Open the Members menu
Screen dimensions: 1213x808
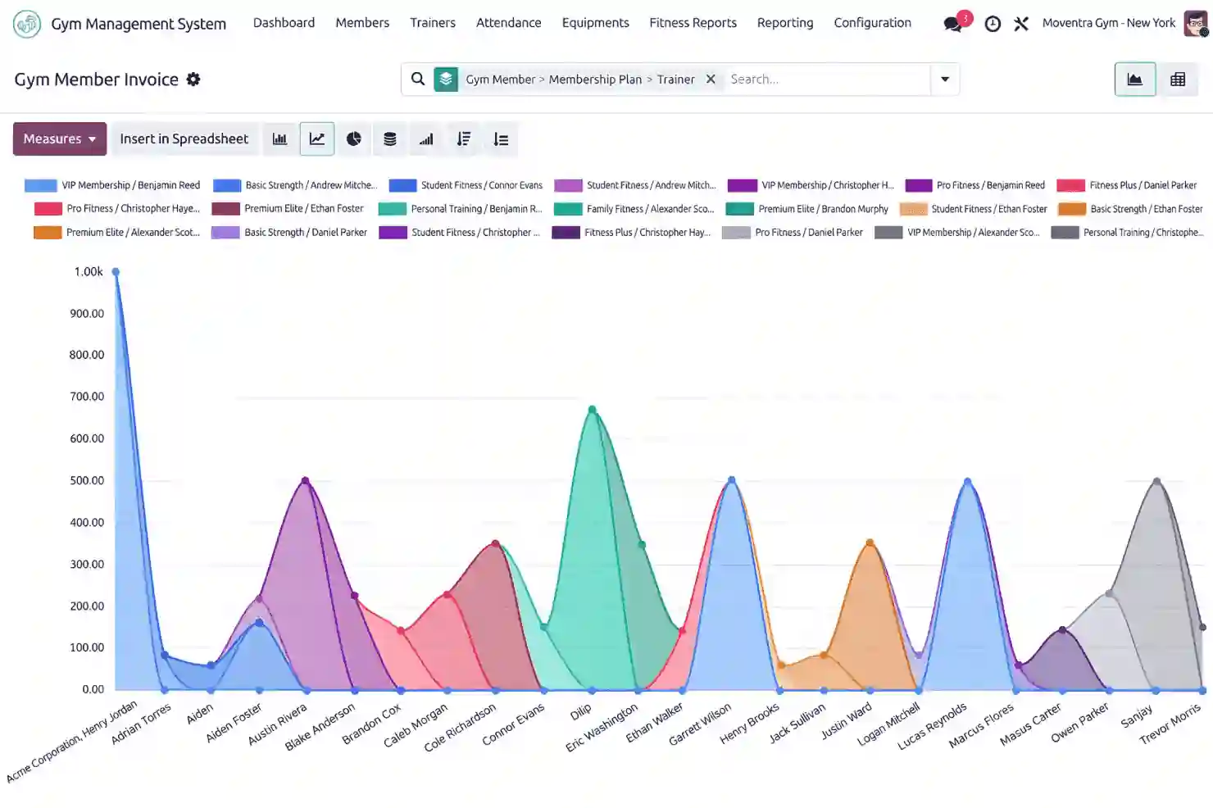click(x=362, y=23)
